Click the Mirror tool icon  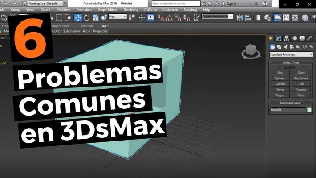pos(239,18)
